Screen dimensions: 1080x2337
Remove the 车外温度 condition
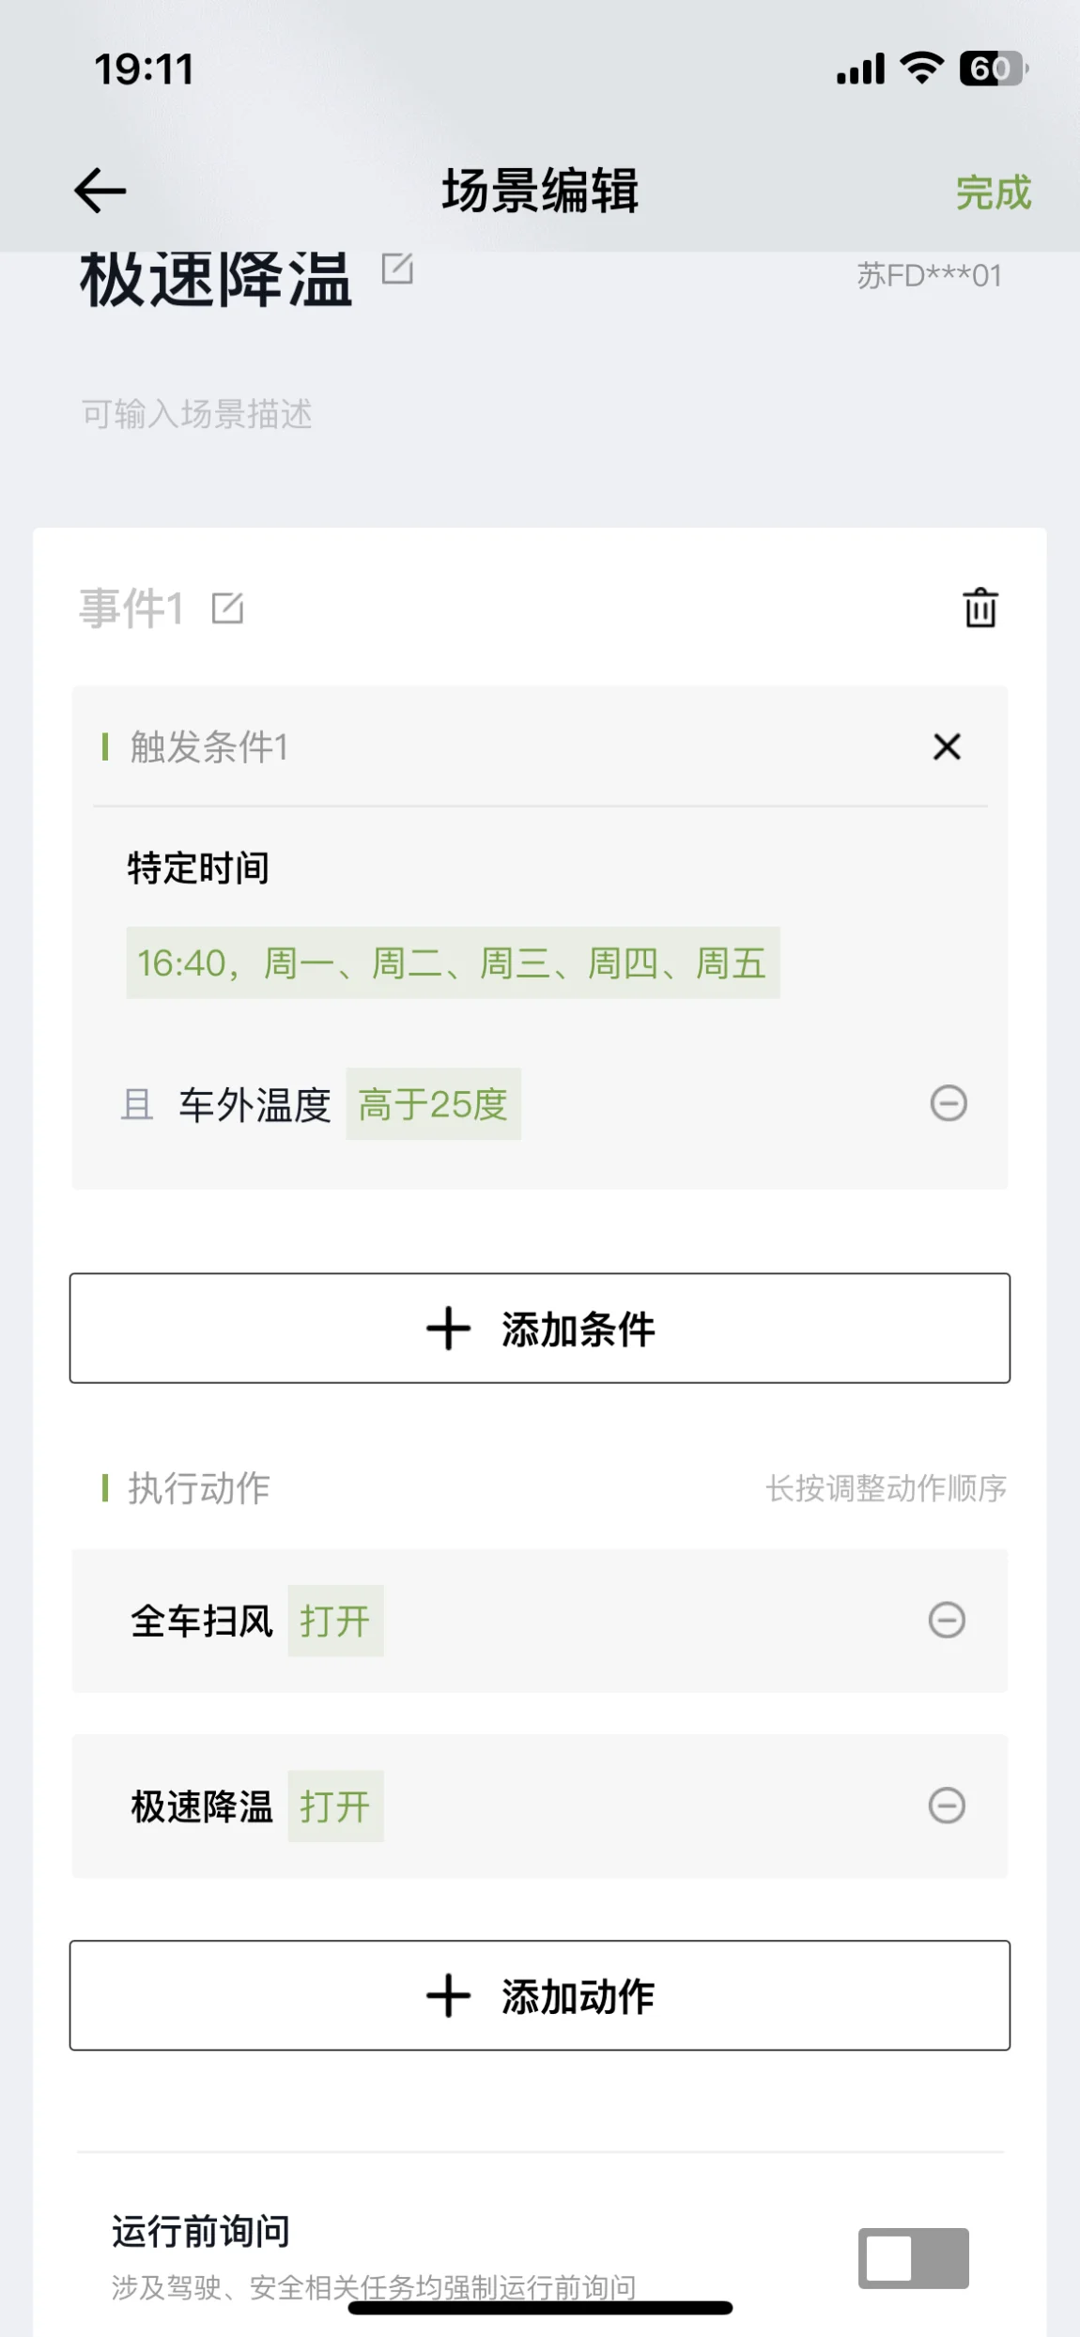tap(948, 1103)
